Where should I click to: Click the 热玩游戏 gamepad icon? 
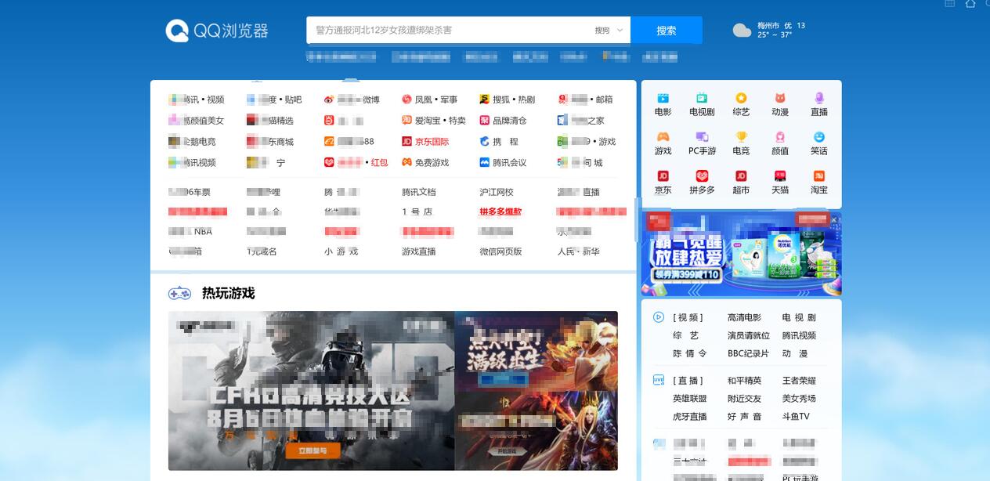179,293
